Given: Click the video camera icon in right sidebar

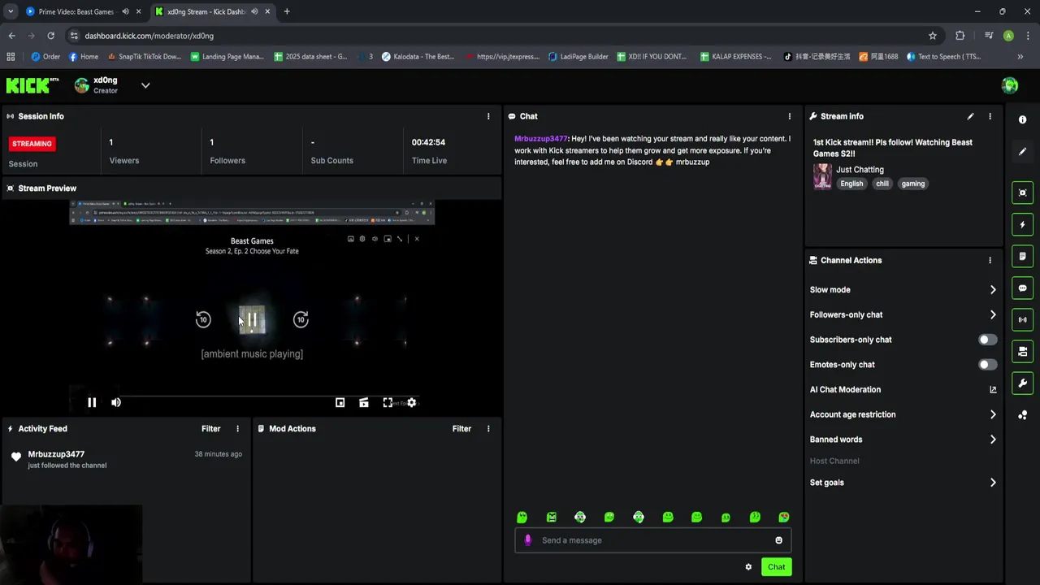Looking at the screenshot, I should (x=1022, y=351).
